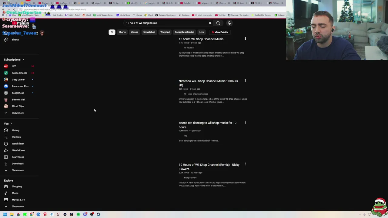Viewport: 388px width, 218px height.
Task: Select the Shorts filter chip
Action: click(122, 32)
